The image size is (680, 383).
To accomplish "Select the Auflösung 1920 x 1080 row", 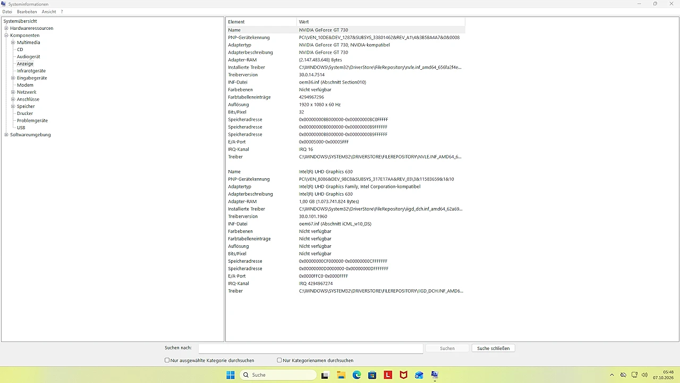I will [x=345, y=105].
